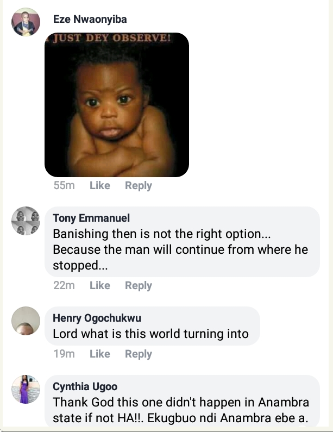
Task: Go to Cynthia Ugoo's profile name
Action: pos(85,387)
